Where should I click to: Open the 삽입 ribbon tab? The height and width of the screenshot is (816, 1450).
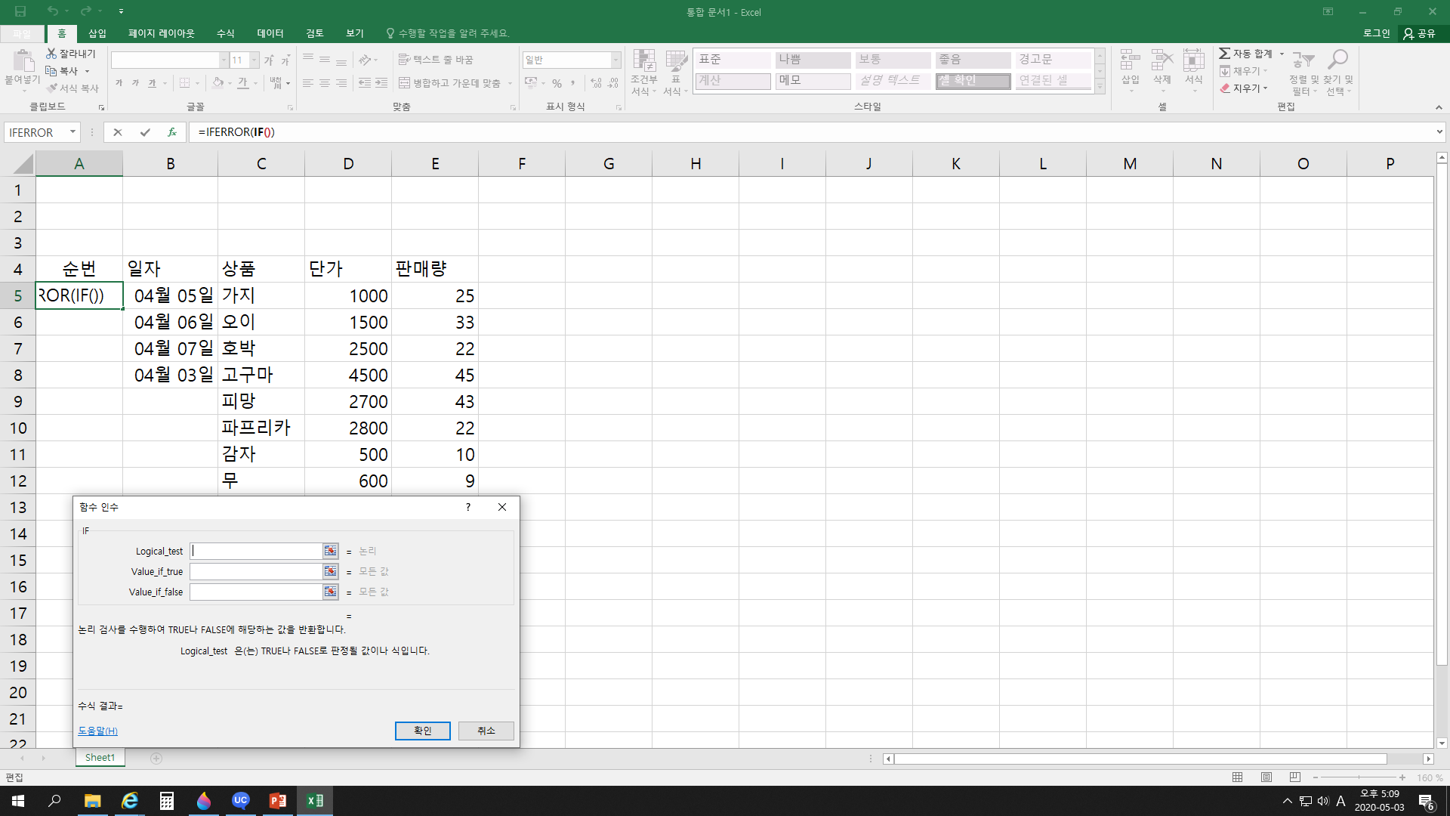click(x=97, y=33)
